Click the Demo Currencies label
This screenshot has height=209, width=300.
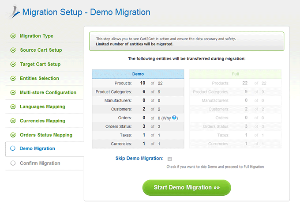tap(121, 144)
